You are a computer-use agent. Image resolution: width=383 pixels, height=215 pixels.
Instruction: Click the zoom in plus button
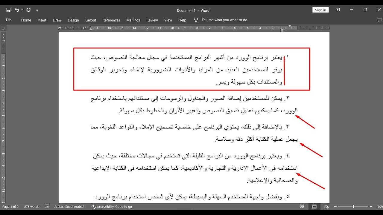371,207
